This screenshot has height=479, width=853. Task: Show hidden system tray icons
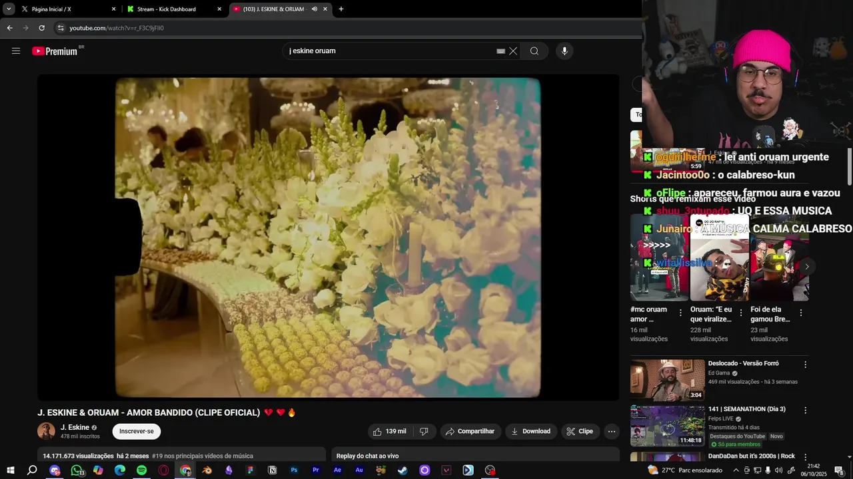(736, 470)
